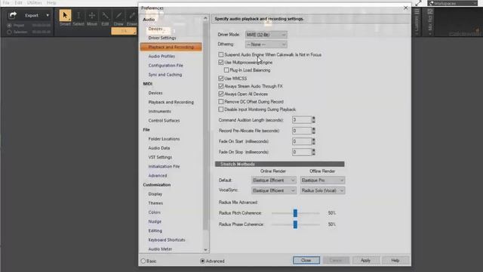483x272 pixels.
Task: Select Keyboard Shortcuts category
Action: 167,240
